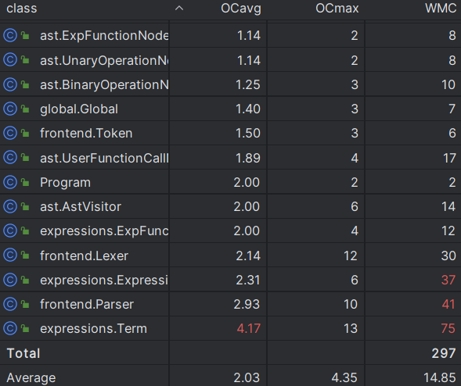The width and height of the screenshot is (461, 386).
Task: Sort the table by OCavg column
Action: [241, 9]
